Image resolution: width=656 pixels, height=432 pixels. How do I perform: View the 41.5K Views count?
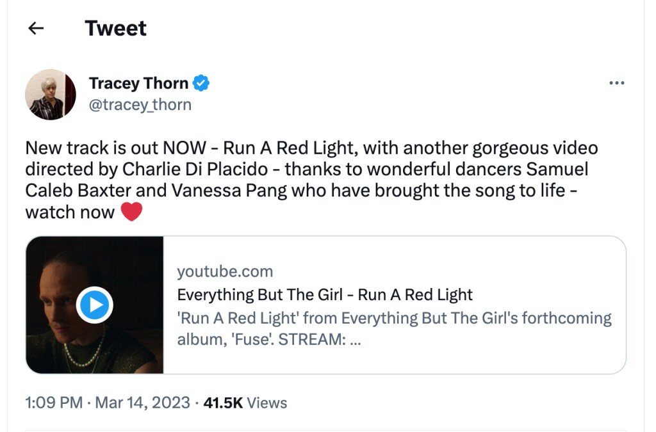245,403
